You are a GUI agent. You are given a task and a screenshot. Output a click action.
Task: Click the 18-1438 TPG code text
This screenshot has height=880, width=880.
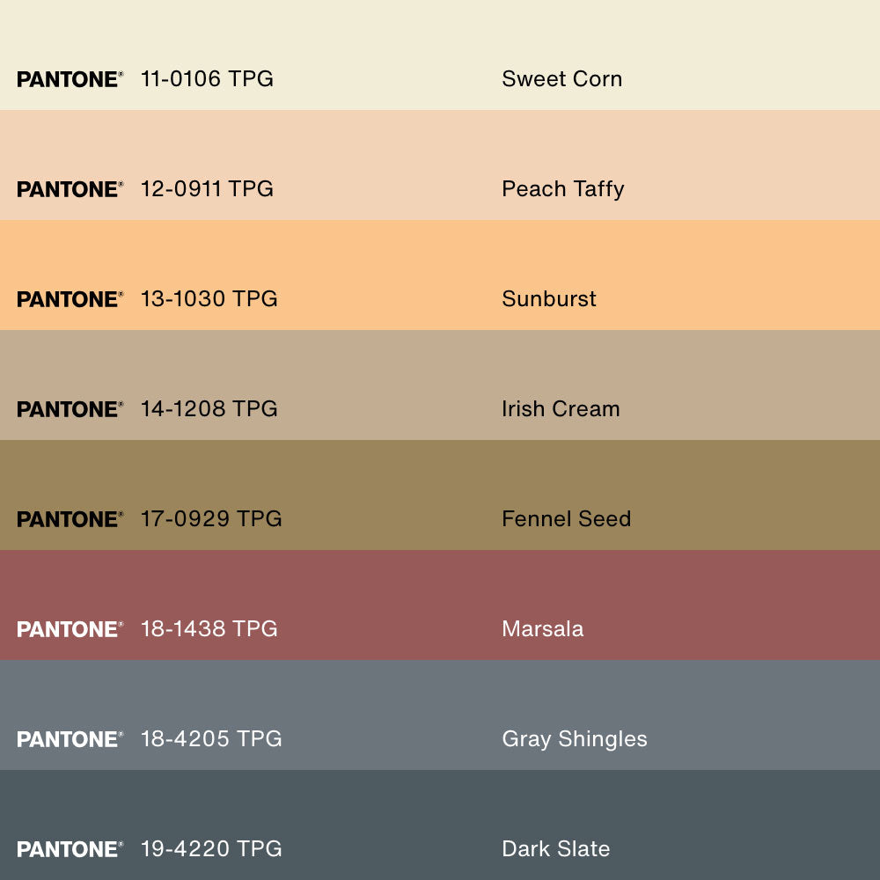[x=209, y=629]
